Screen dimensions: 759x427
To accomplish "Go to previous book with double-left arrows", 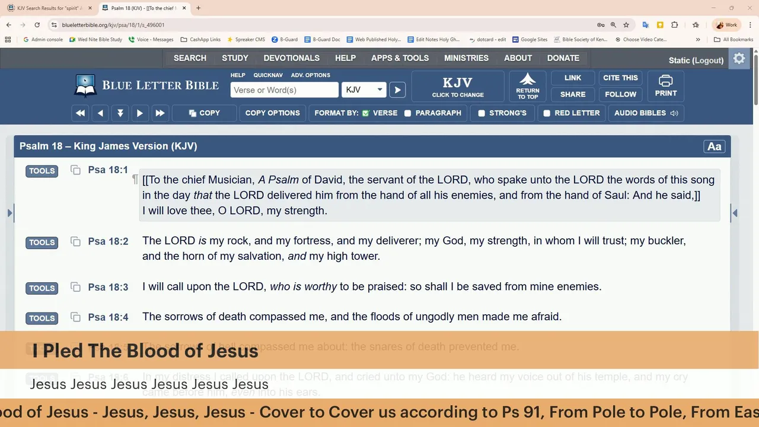I will (x=81, y=113).
